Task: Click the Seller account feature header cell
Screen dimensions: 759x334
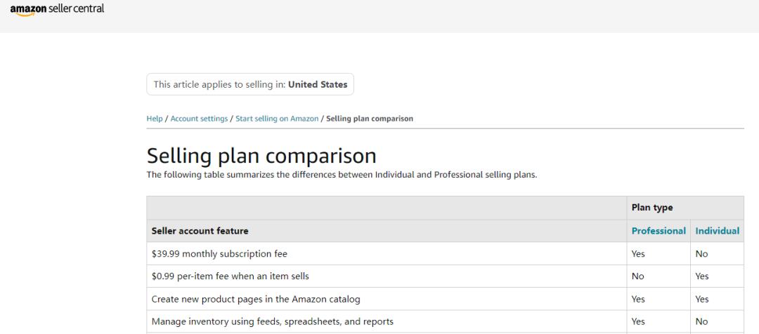Action: point(387,231)
